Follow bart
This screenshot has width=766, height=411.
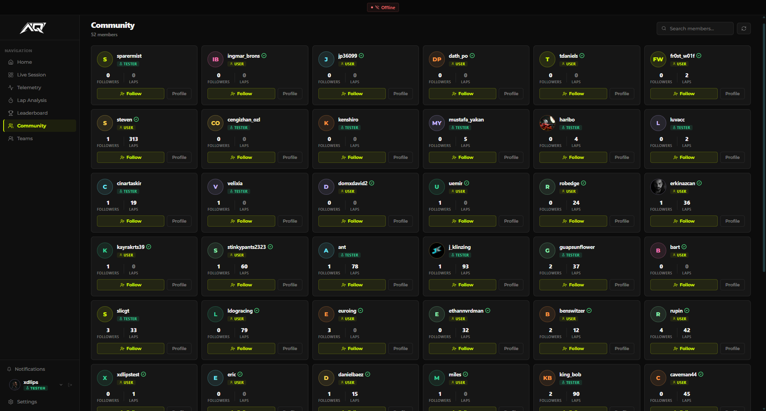point(684,285)
